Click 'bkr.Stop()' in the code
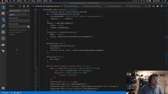This screenshot has height=94, width=168. 55,59
